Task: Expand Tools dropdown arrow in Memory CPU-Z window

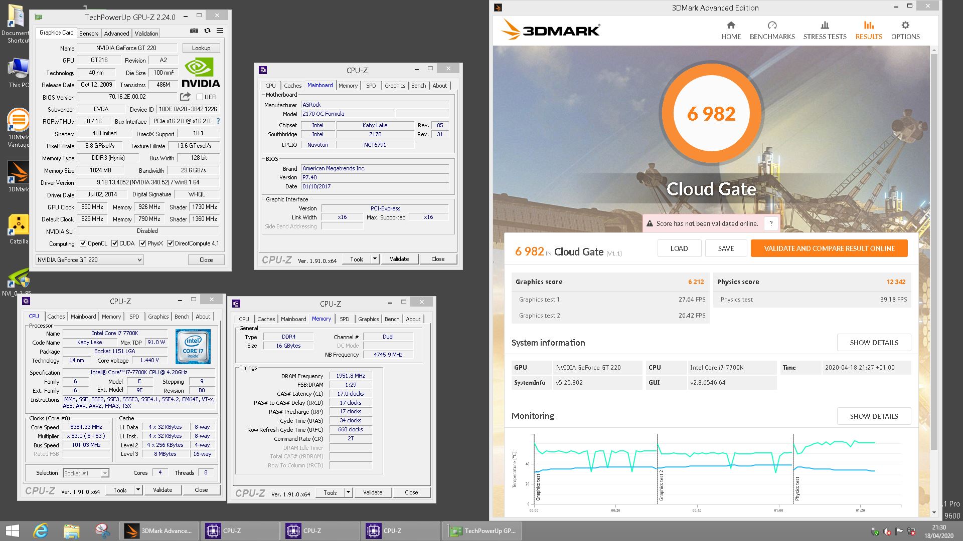Action: (x=348, y=492)
